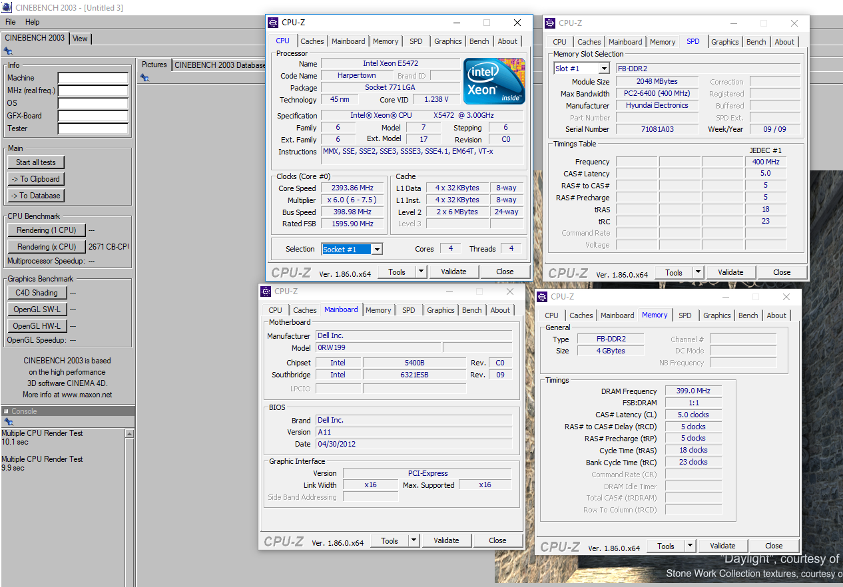Open the Help menu in CINEBENCH

pyautogui.click(x=33, y=22)
